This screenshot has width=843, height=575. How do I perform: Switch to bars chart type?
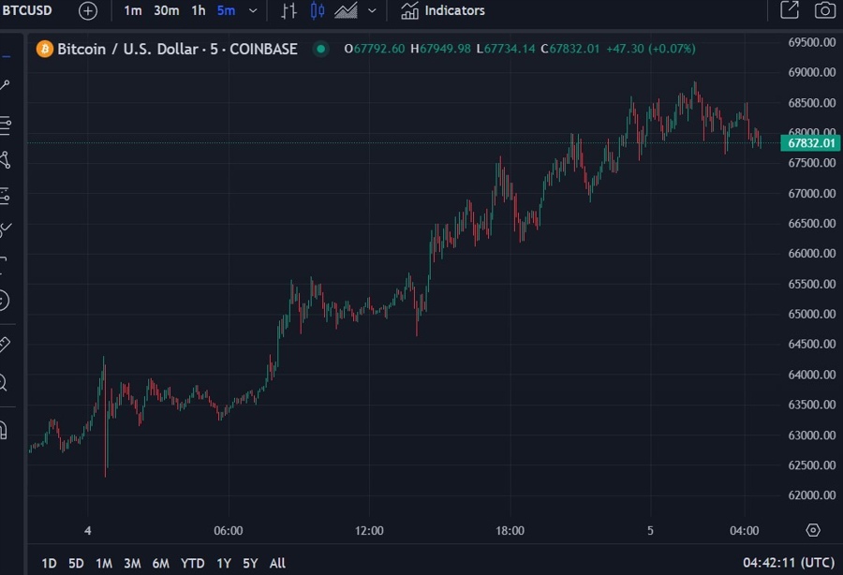[288, 10]
